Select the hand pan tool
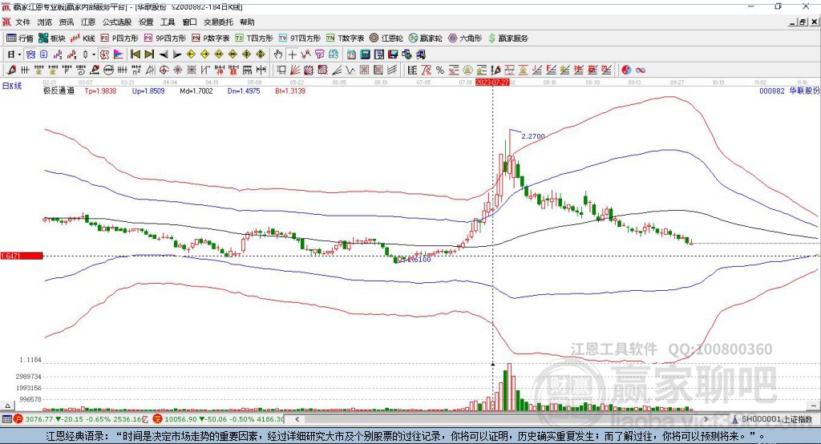 [x=278, y=54]
